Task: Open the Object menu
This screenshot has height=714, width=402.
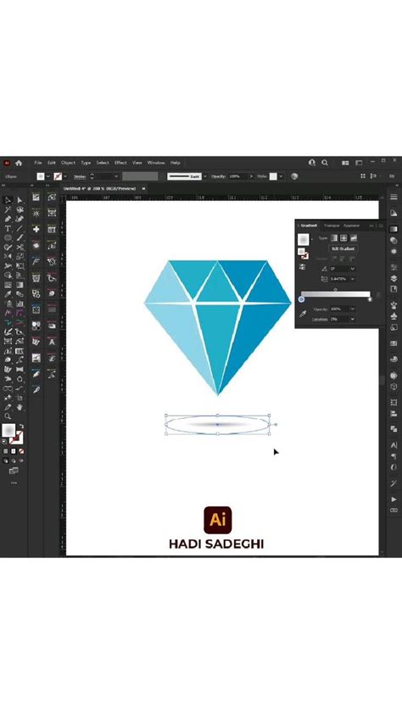Action: click(69, 163)
